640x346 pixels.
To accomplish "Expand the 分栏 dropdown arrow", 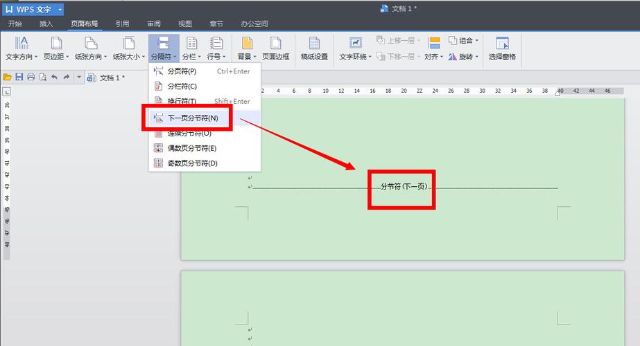I will pos(200,57).
